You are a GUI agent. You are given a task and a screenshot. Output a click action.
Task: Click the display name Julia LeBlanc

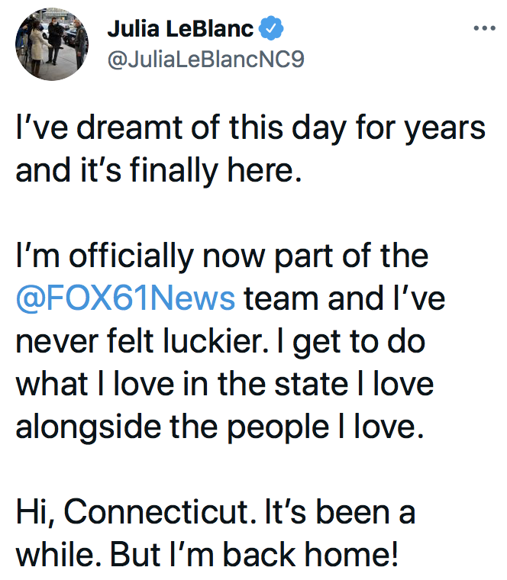click(x=182, y=30)
